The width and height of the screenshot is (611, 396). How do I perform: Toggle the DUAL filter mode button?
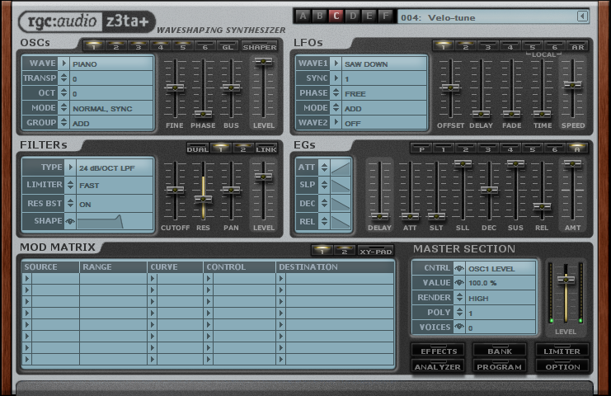(x=198, y=148)
